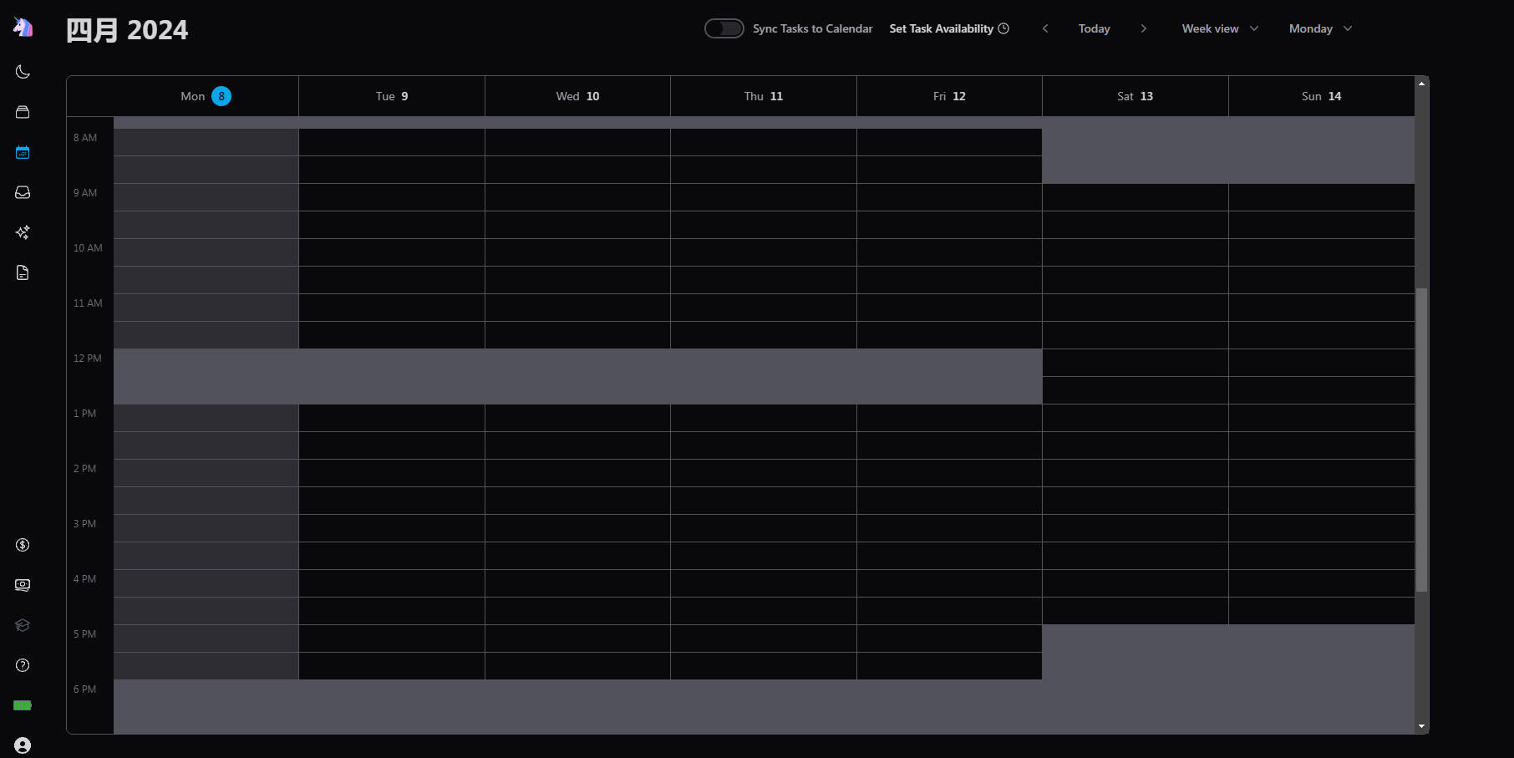Screen dimensions: 1514x758
Task: Open the document notes icon
Action: [23, 272]
